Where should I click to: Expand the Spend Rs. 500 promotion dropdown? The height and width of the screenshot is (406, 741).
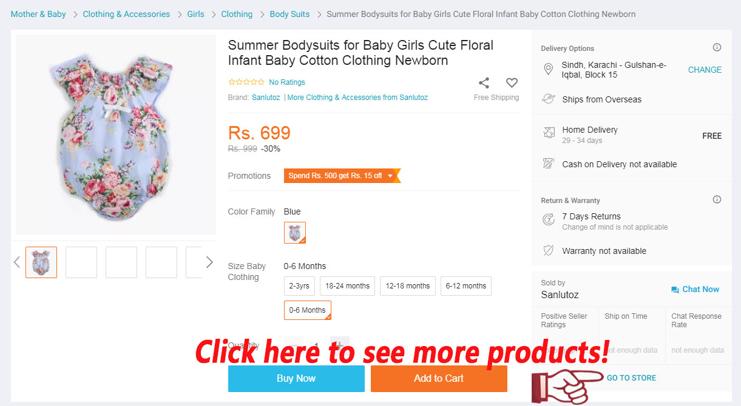[390, 176]
